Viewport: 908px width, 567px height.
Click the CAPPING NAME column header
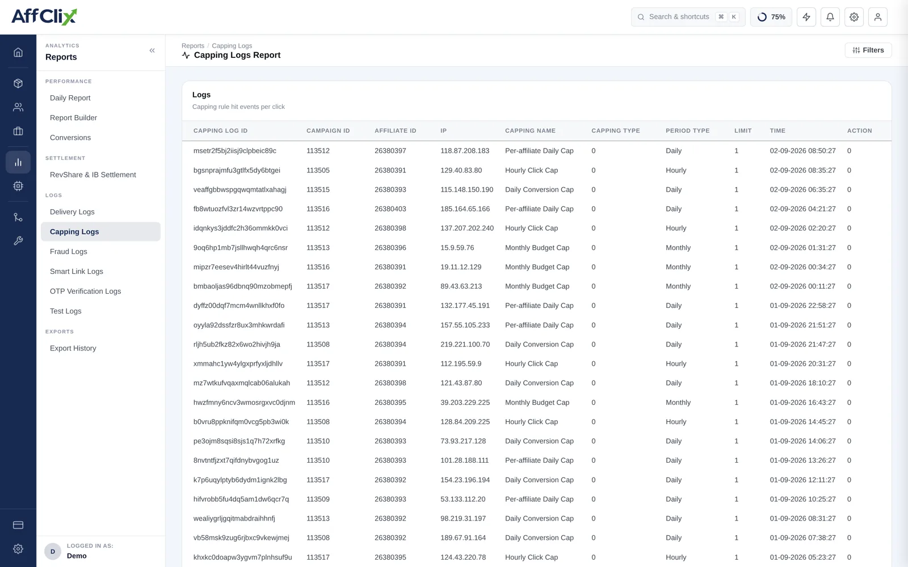[530, 131]
